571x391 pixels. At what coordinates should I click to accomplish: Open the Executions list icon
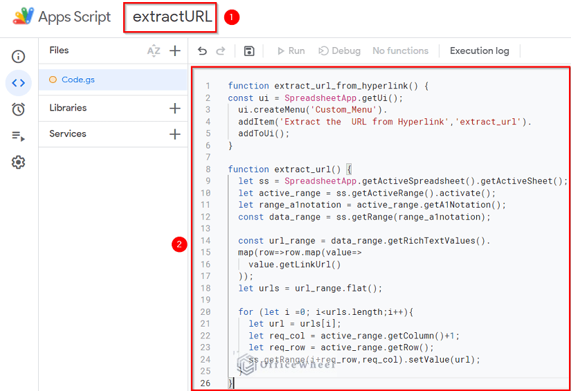tap(19, 136)
